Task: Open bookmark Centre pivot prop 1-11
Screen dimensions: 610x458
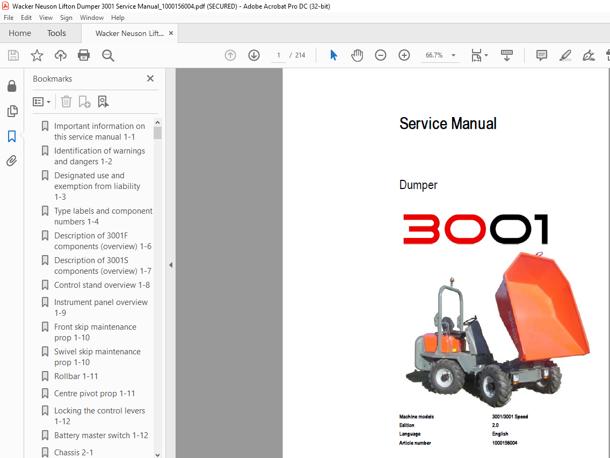Action: 95,394
